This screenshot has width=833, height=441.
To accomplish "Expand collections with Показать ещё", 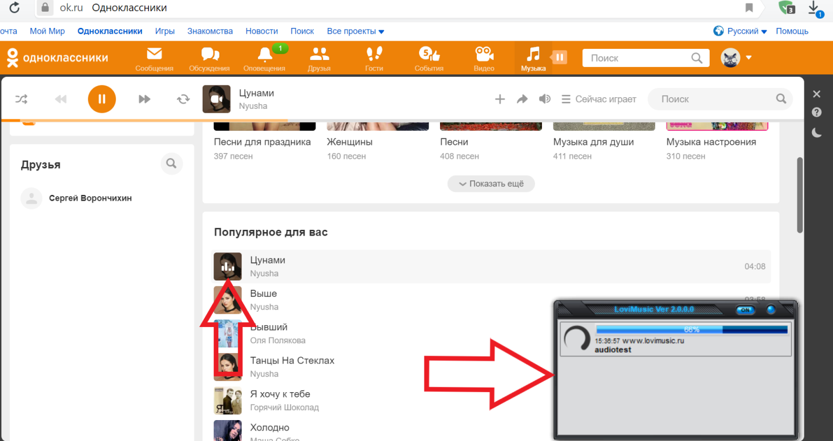I will pyautogui.click(x=491, y=184).
